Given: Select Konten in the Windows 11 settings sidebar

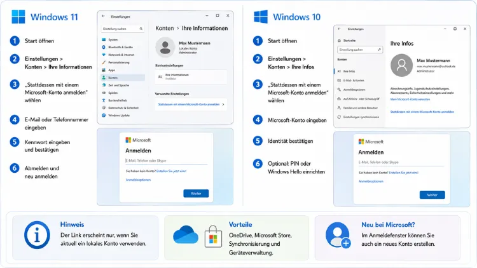Looking at the screenshot, I should [x=123, y=77].
